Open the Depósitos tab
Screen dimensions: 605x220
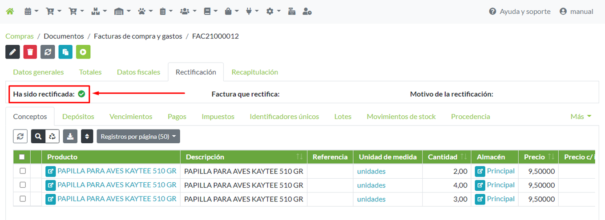78,117
